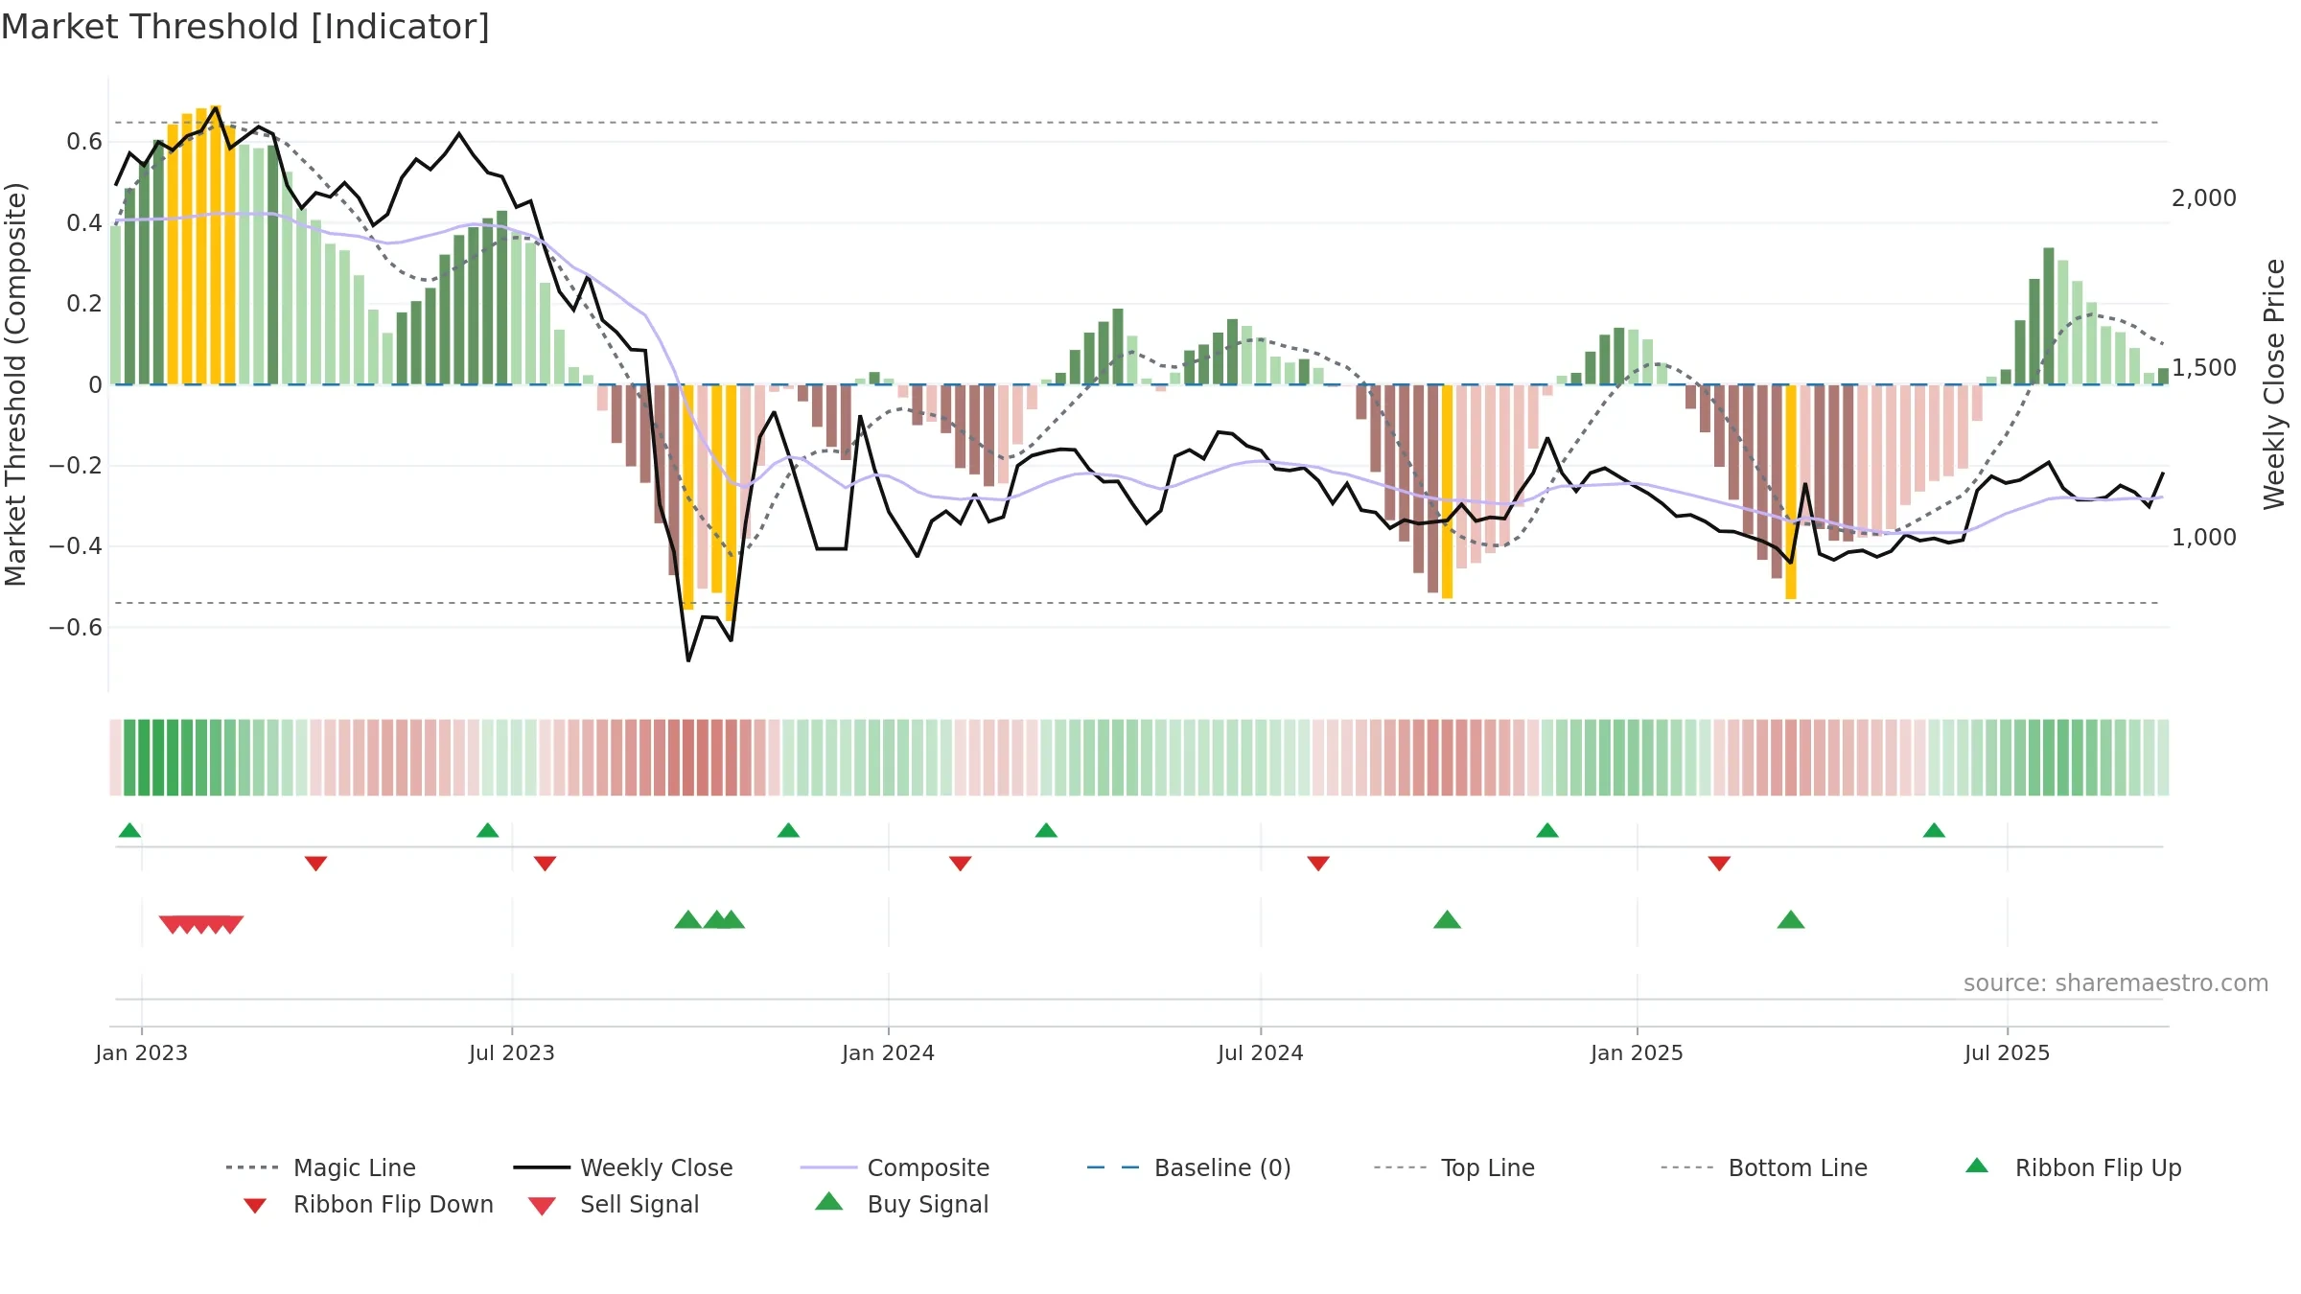The image size is (2301, 1294).
Task: Click the ribbon flip up marker just before Jul 2023
Action: click(487, 830)
